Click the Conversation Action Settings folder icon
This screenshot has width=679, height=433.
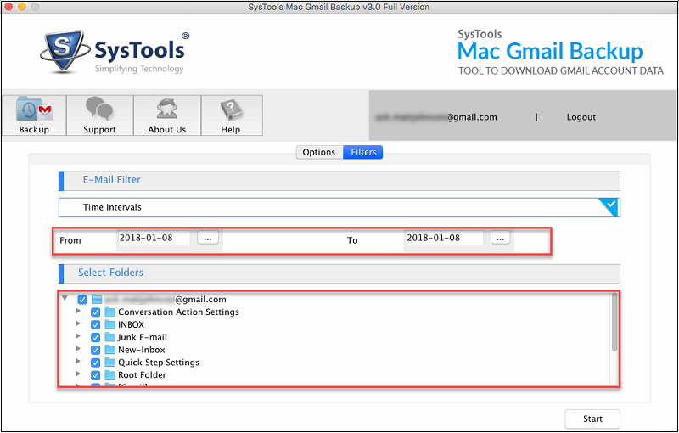110,312
